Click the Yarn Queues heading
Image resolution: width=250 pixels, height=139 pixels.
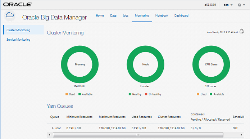click(60, 106)
